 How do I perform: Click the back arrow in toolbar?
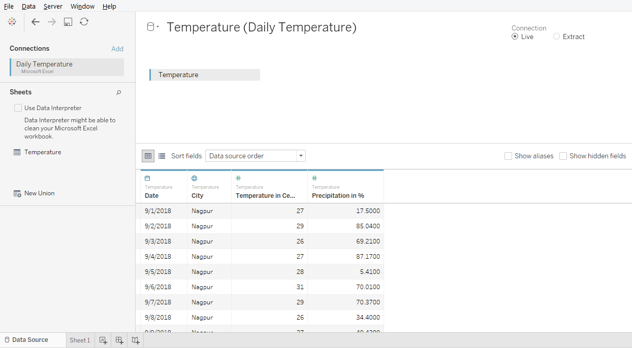(35, 22)
